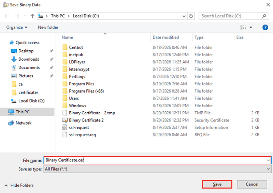The width and height of the screenshot is (273, 193).
Task: Select Quick access in navigation pane
Action: pyautogui.click(x=24, y=43)
